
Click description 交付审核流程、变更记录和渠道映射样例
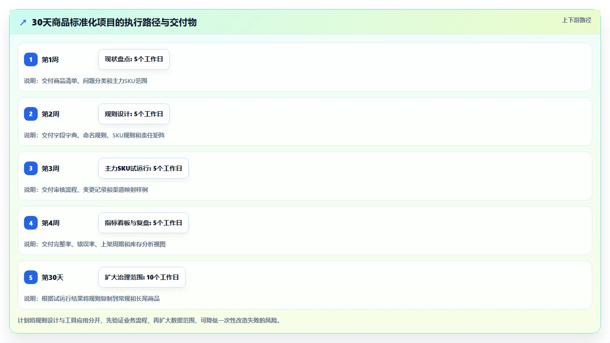click(x=95, y=190)
